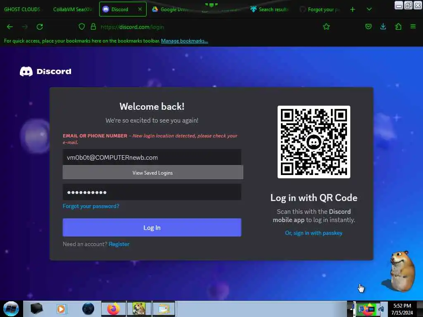The width and height of the screenshot is (423, 317).
Task: Open the window-with-envelope taskbar icon
Action: tap(164, 309)
